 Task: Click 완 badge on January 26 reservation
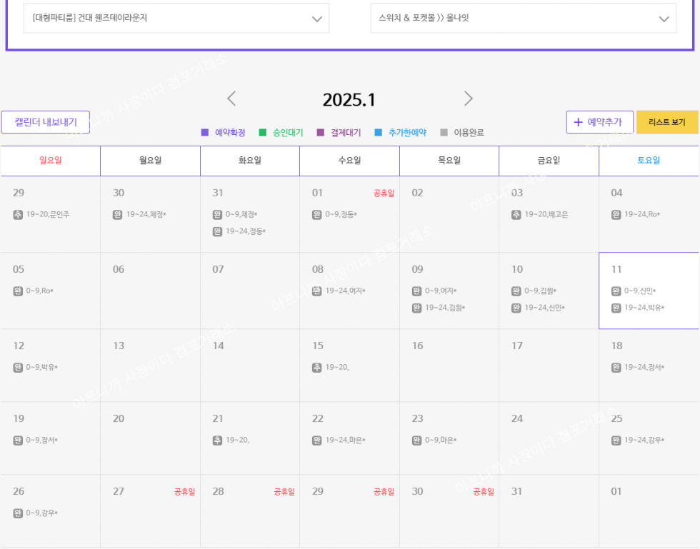pos(18,513)
